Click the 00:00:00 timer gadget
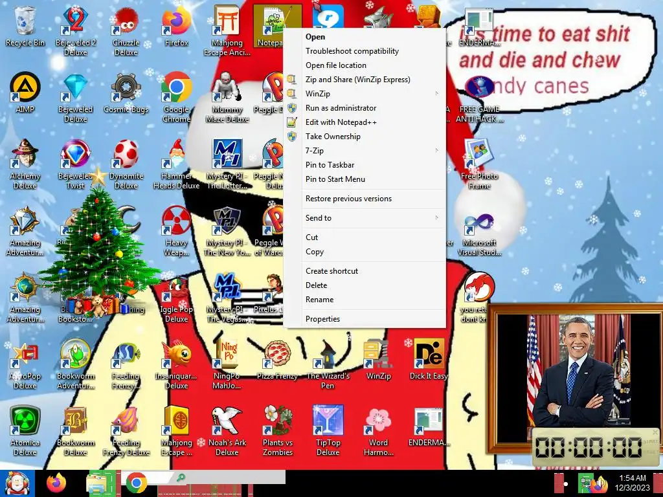Image resolution: width=663 pixels, height=497 pixels. click(596, 447)
